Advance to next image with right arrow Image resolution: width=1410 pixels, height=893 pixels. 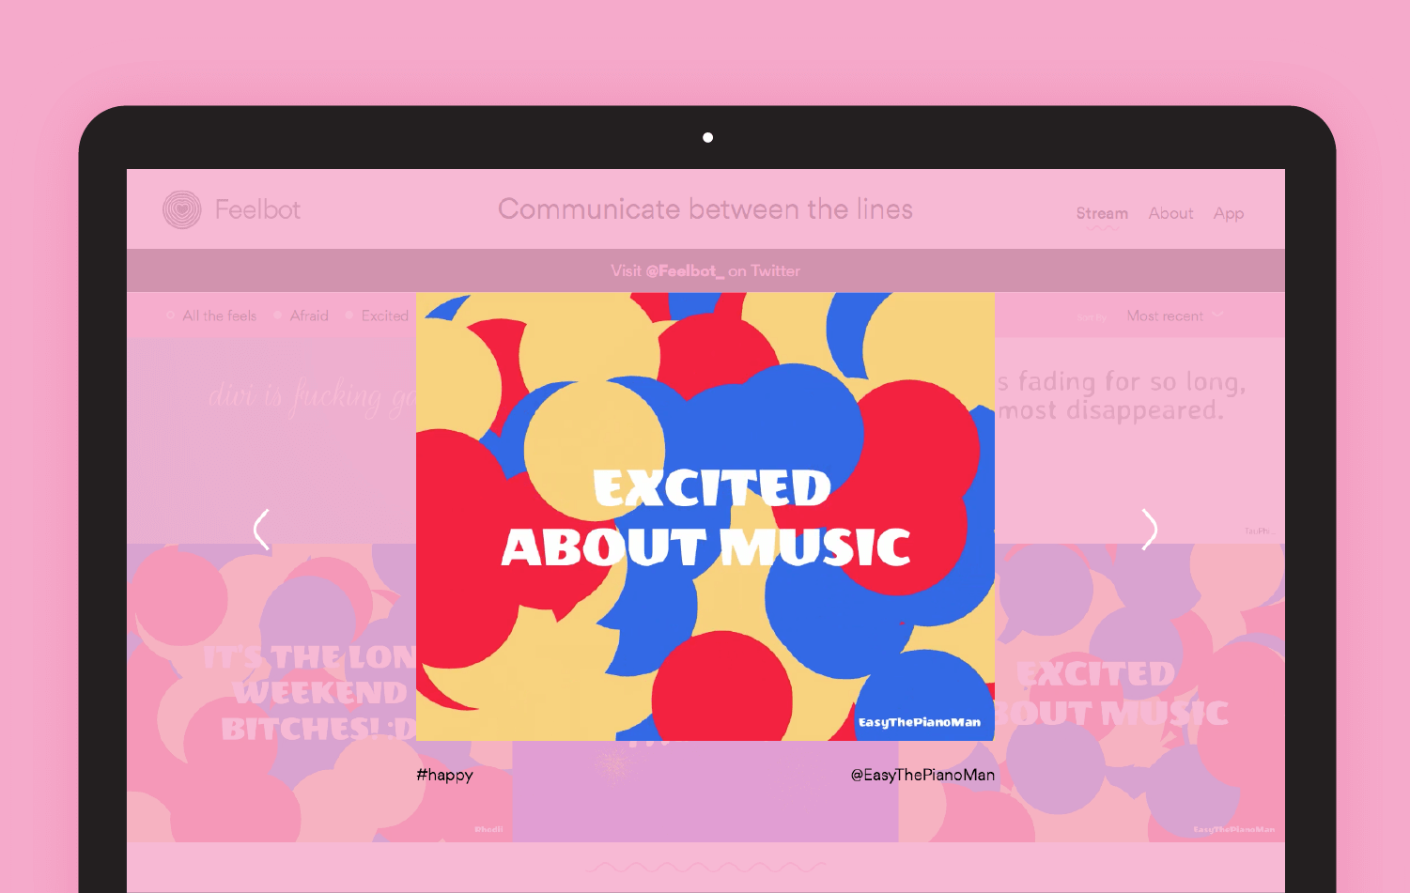tap(1149, 530)
